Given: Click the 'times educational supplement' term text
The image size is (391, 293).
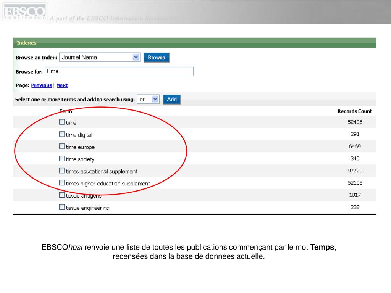Looking at the screenshot, I should point(102,171).
